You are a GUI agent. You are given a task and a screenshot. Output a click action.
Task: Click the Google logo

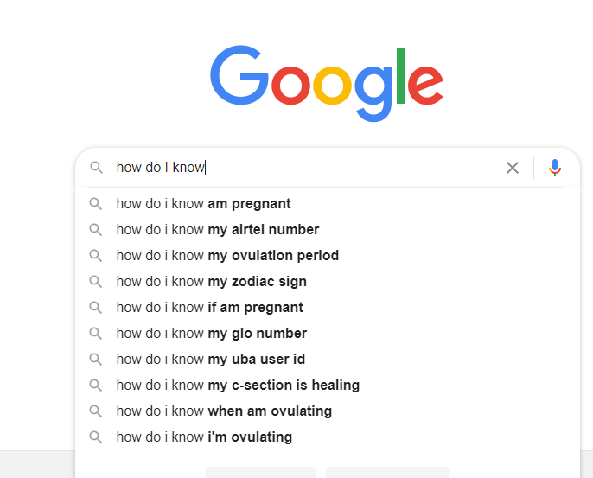pyautogui.click(x=327, y=78)
